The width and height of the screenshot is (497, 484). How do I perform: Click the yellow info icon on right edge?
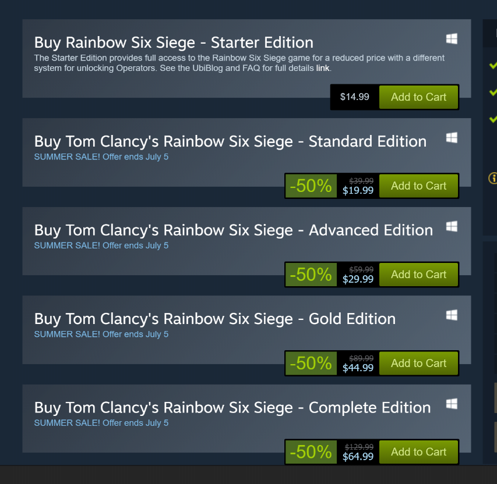coord(493,178)
